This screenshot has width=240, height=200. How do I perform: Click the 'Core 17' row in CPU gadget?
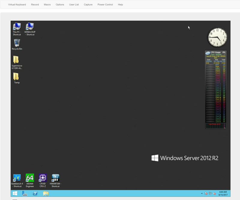216,96
